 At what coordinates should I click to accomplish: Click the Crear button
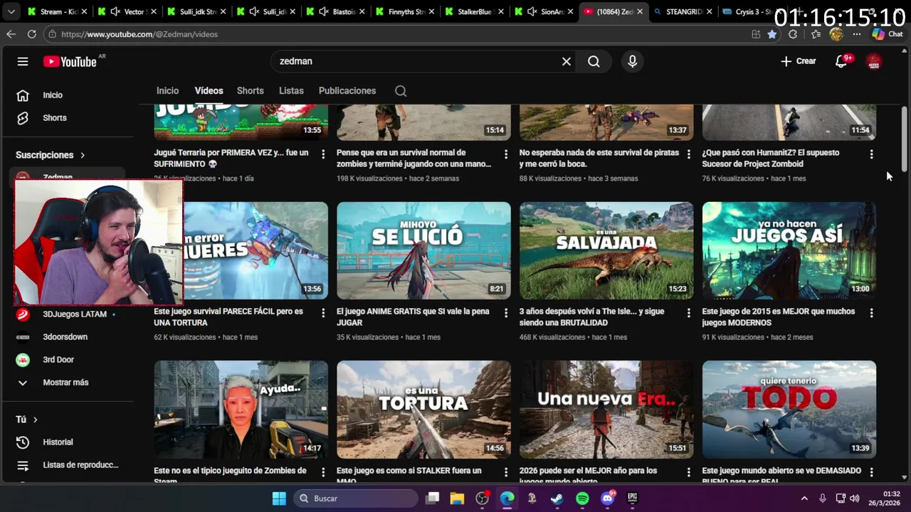pos(799,61)
